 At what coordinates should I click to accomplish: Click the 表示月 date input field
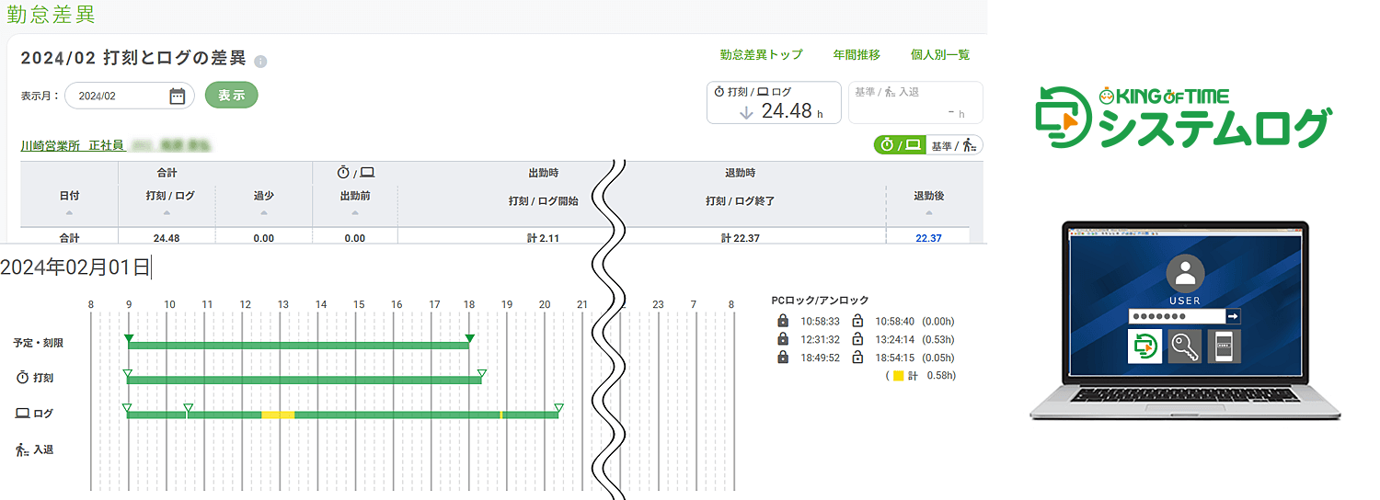click(x=130, y=96)
